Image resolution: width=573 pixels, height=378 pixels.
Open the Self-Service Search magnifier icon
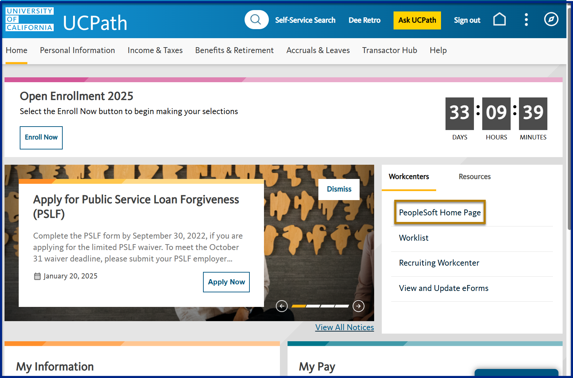point(256,20)
